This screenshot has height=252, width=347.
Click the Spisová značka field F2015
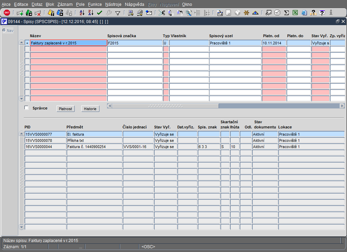pos(134,43)
